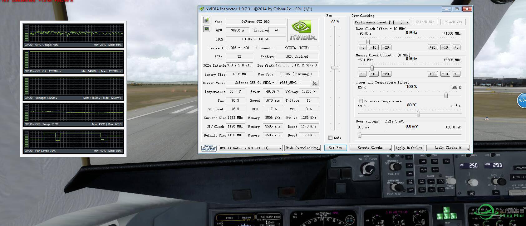Viewport: 526px width, 226px height.
Task: Click the upload screenshot icon beside Name
Action: (x=207, y=20)
